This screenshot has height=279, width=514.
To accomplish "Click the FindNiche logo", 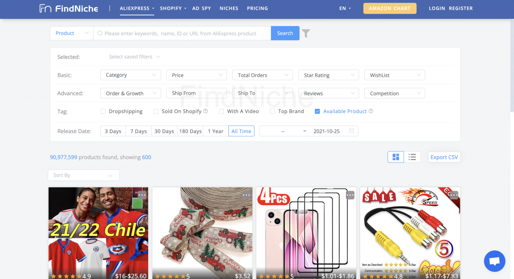I will pos(69,8).
